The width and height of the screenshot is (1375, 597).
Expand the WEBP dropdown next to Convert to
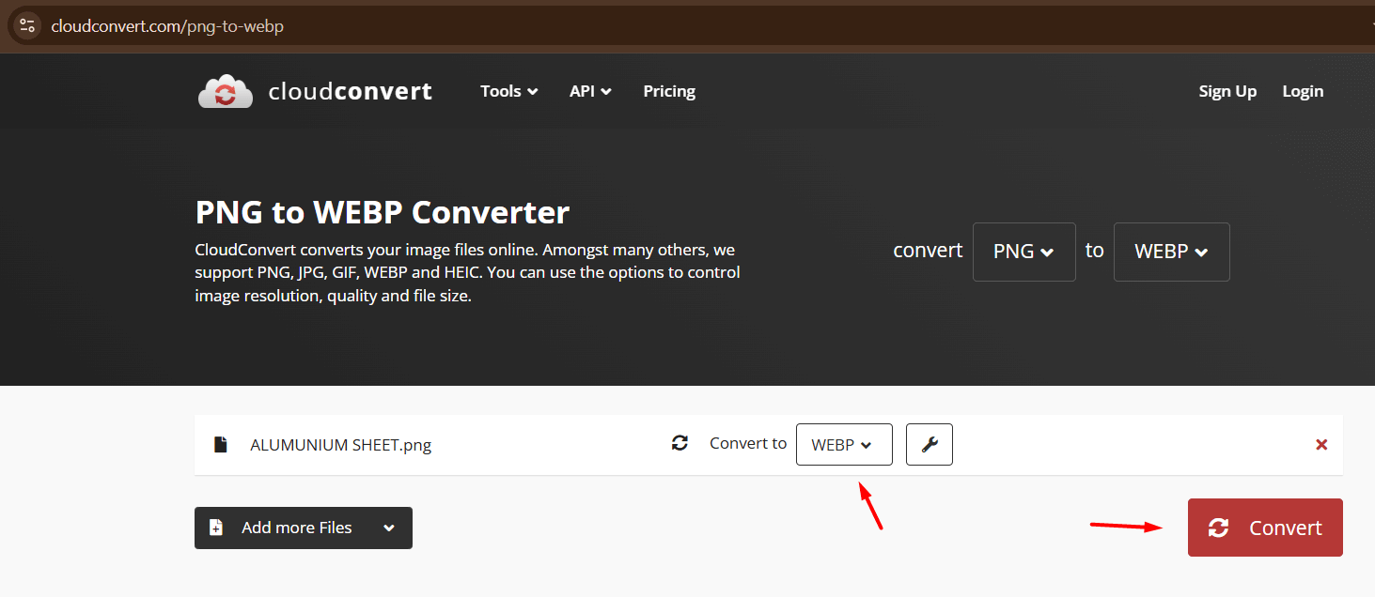(x=843, y=445)
